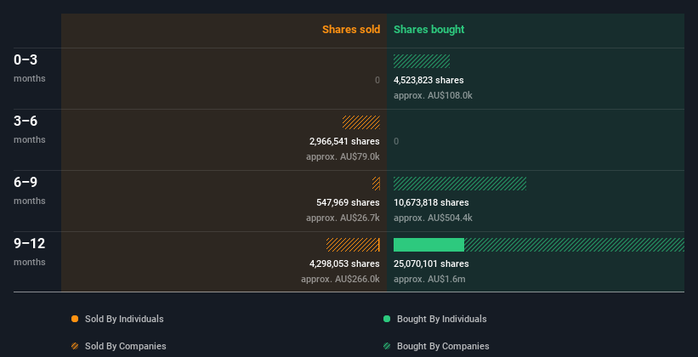The width and height of the screenshot is (698, 357).
Task: Select the Bought By Companies legend label
Action: 443,346
